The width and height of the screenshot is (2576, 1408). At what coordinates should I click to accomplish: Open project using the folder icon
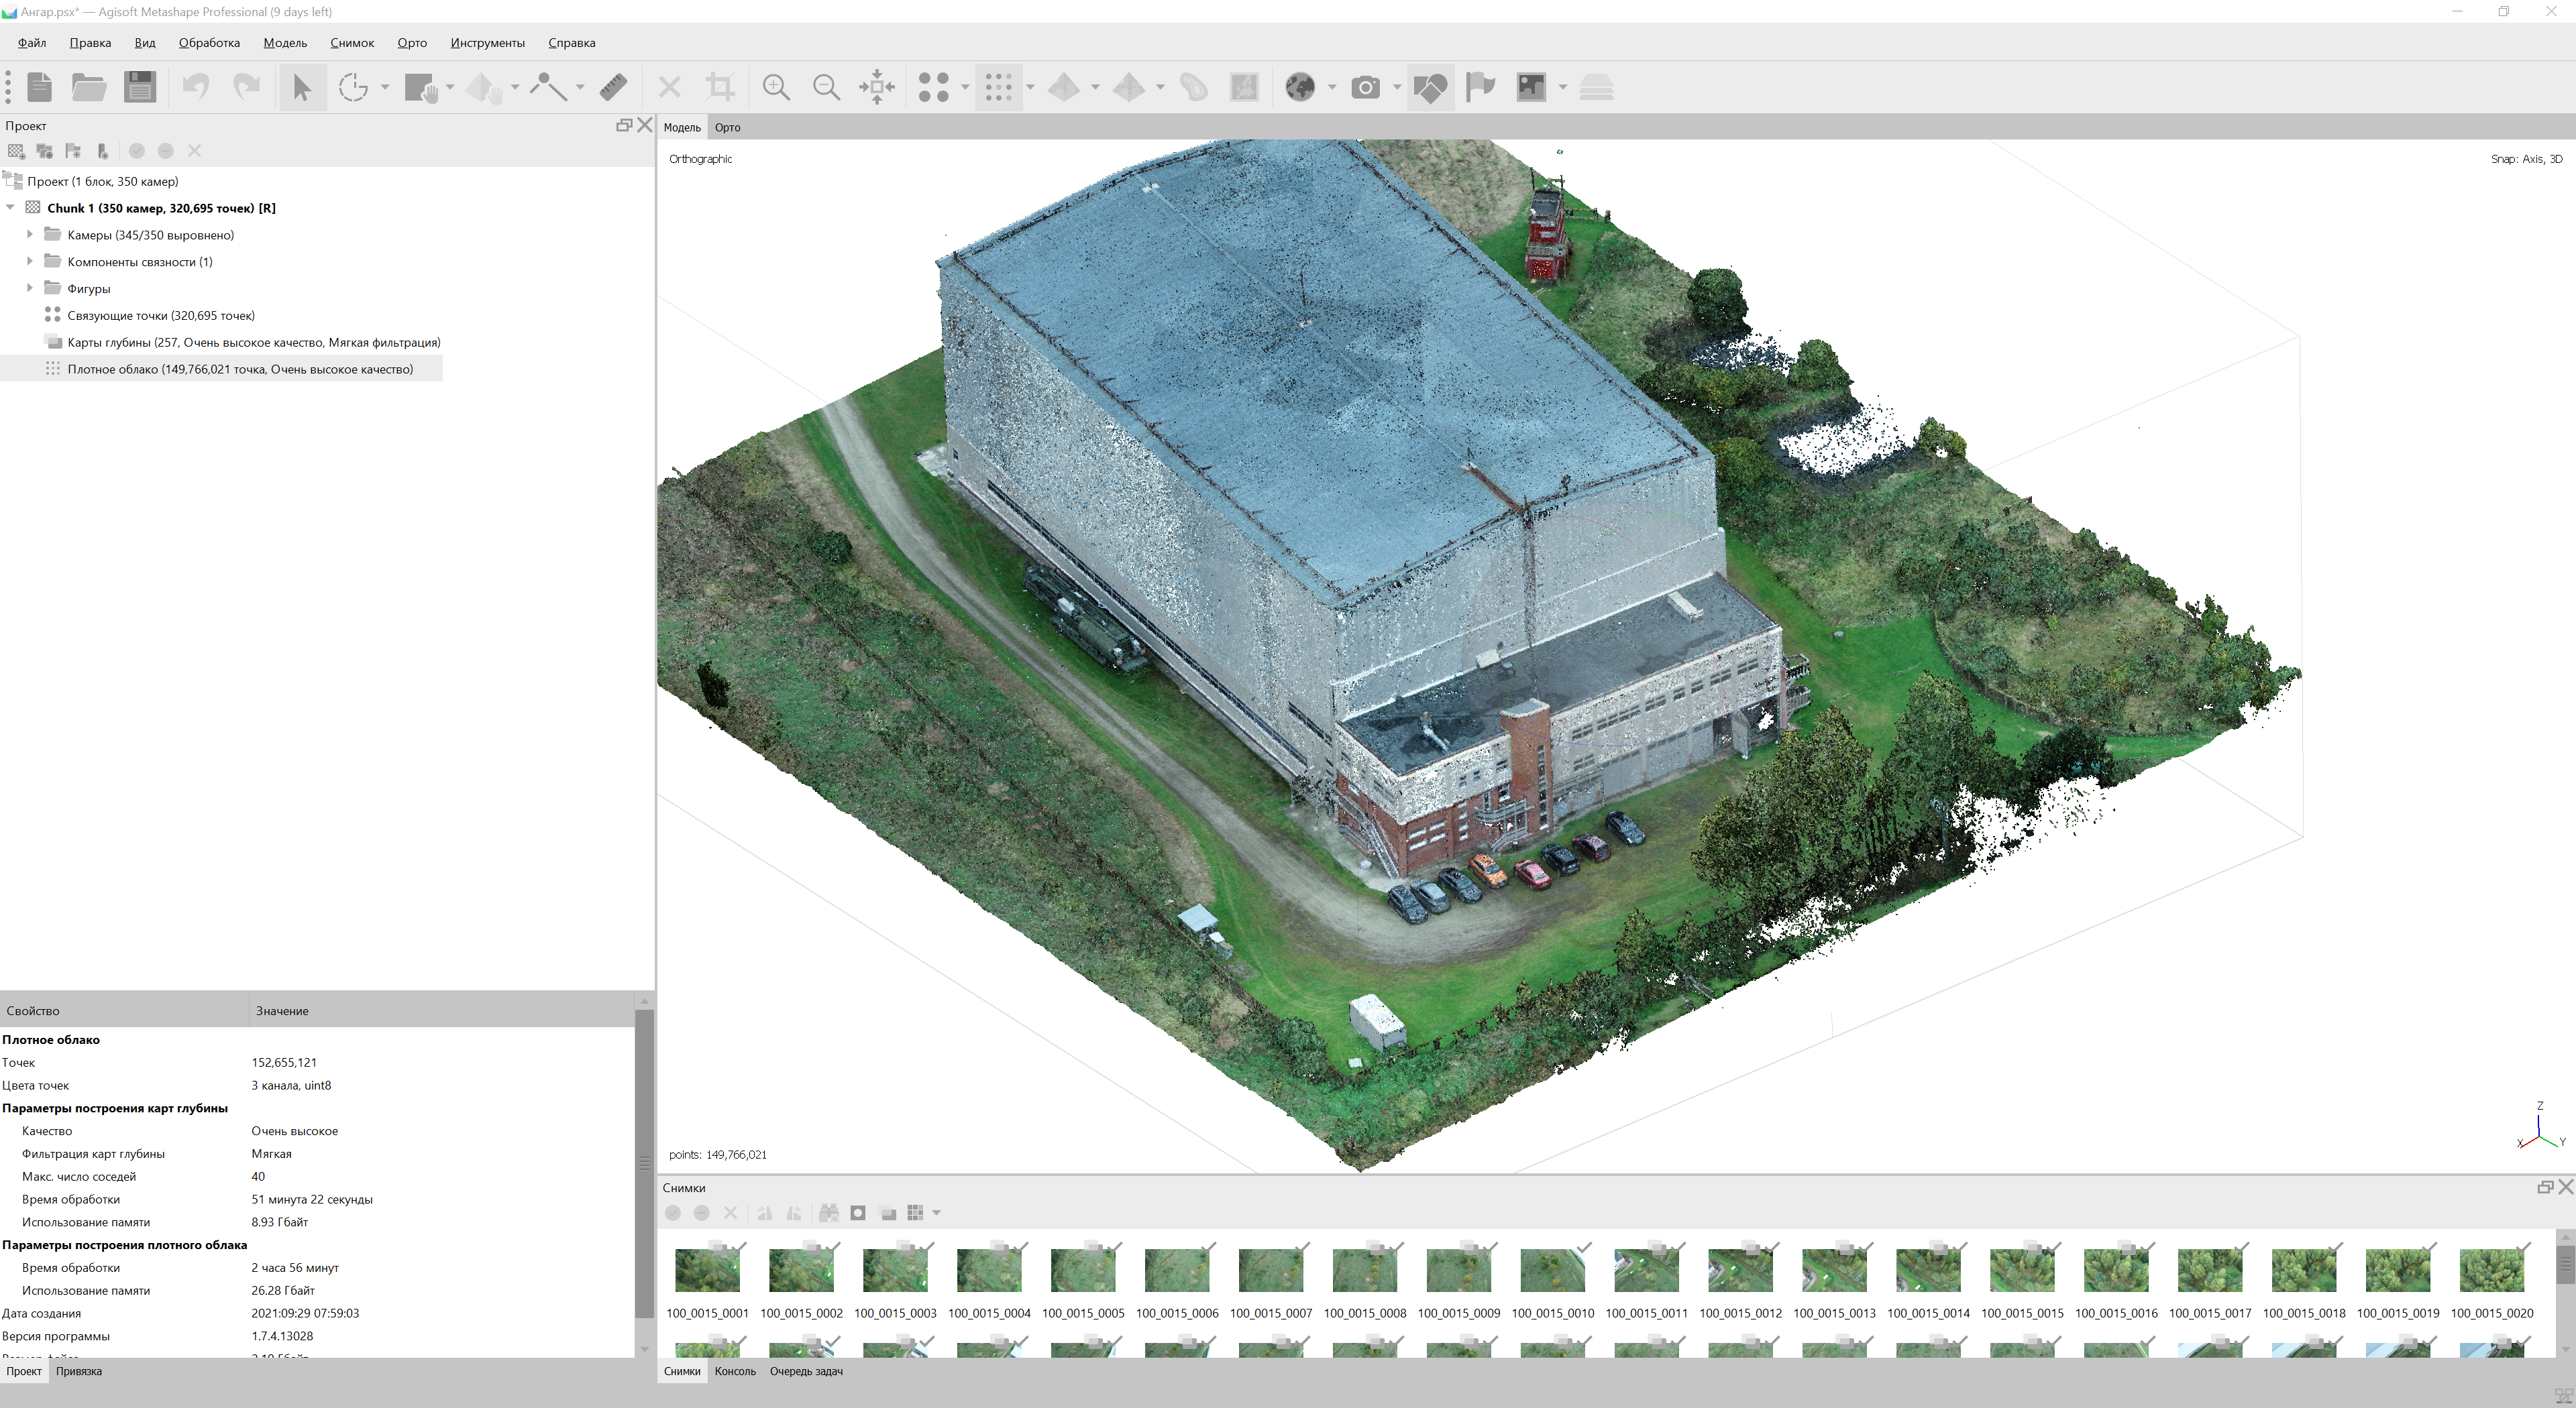(89, 87)
